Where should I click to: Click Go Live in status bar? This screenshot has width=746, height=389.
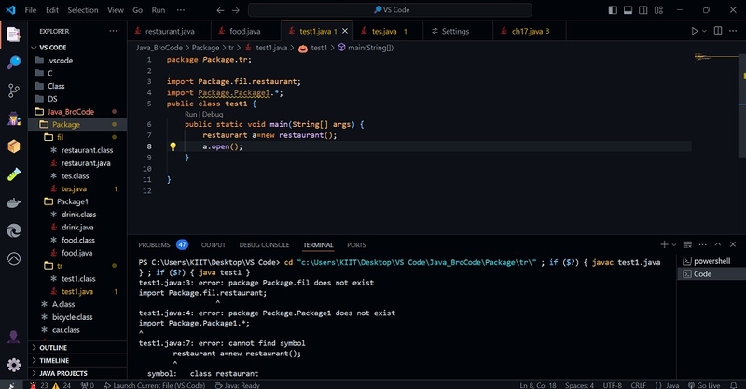705,384
